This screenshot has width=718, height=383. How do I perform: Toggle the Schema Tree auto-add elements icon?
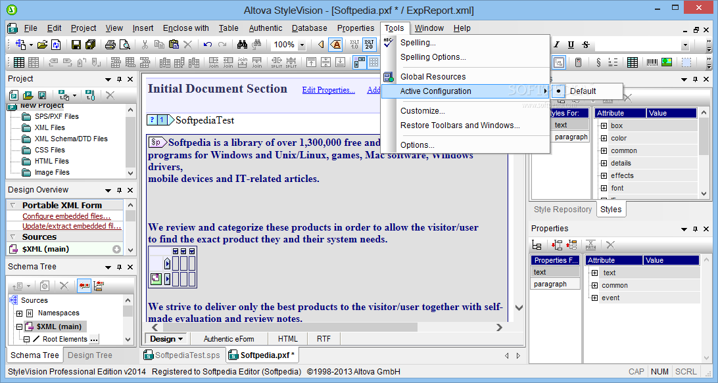point(99,286)
